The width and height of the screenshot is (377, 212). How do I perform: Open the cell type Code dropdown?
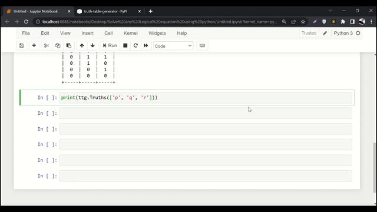tap(173, 46)
